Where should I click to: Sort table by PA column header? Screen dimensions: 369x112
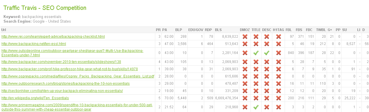point(165,30)
